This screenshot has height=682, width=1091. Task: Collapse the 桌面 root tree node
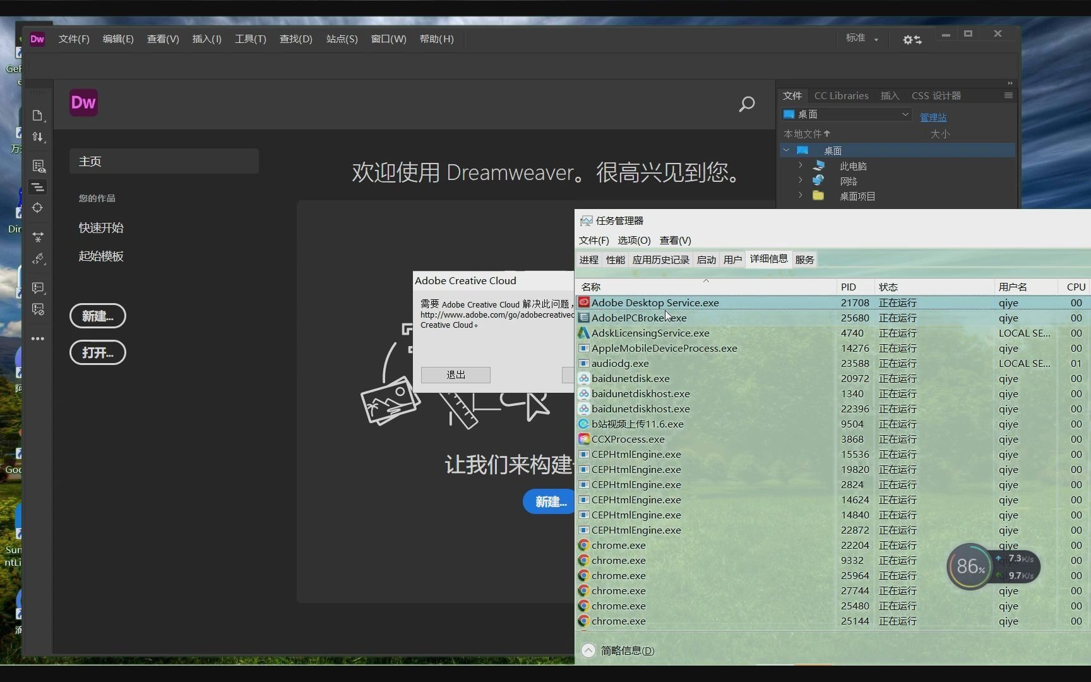point(787,150)
